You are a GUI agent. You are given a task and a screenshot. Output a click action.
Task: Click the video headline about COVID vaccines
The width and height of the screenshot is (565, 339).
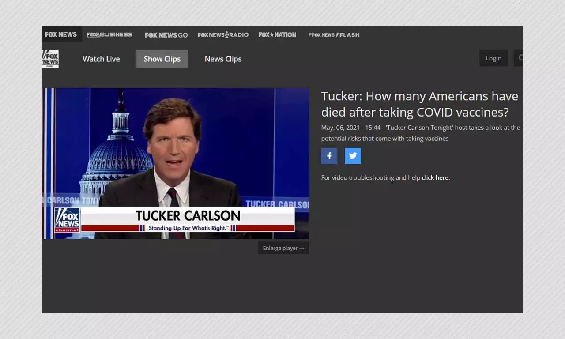(420, 104)
